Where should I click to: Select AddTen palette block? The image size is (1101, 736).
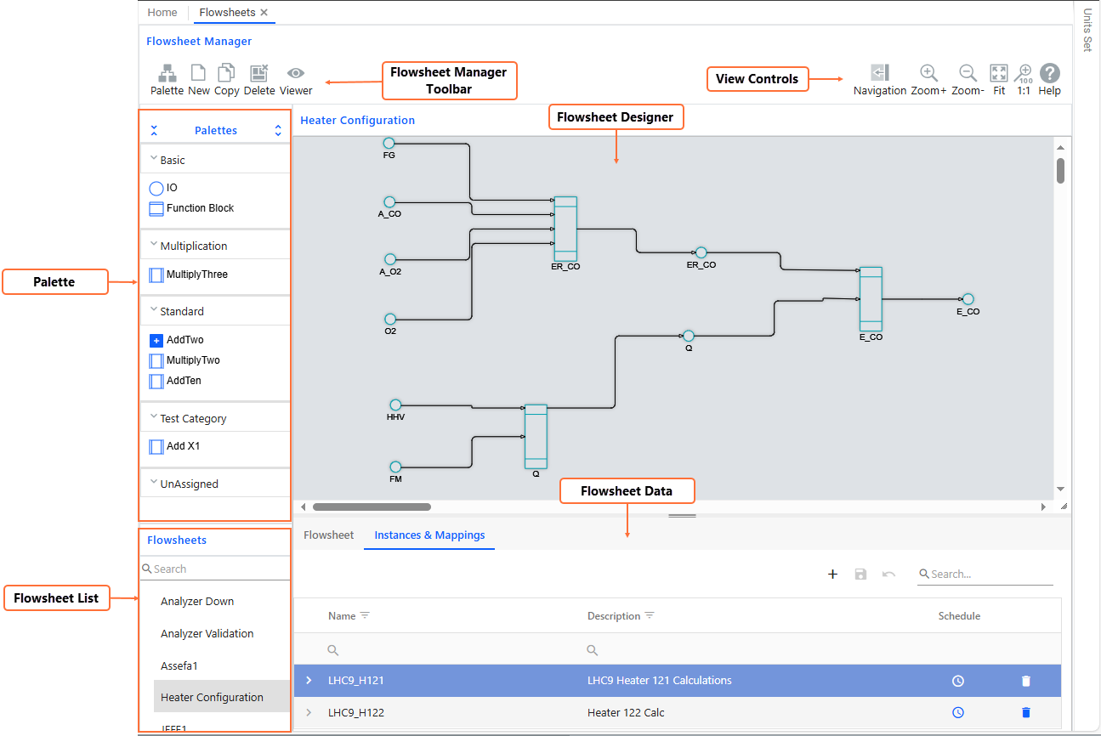[175, 381]
